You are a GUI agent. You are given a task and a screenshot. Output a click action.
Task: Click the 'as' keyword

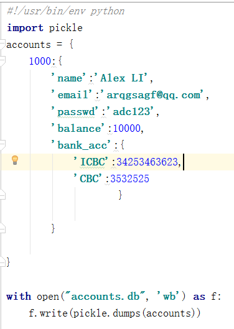(x=199, y=297)
